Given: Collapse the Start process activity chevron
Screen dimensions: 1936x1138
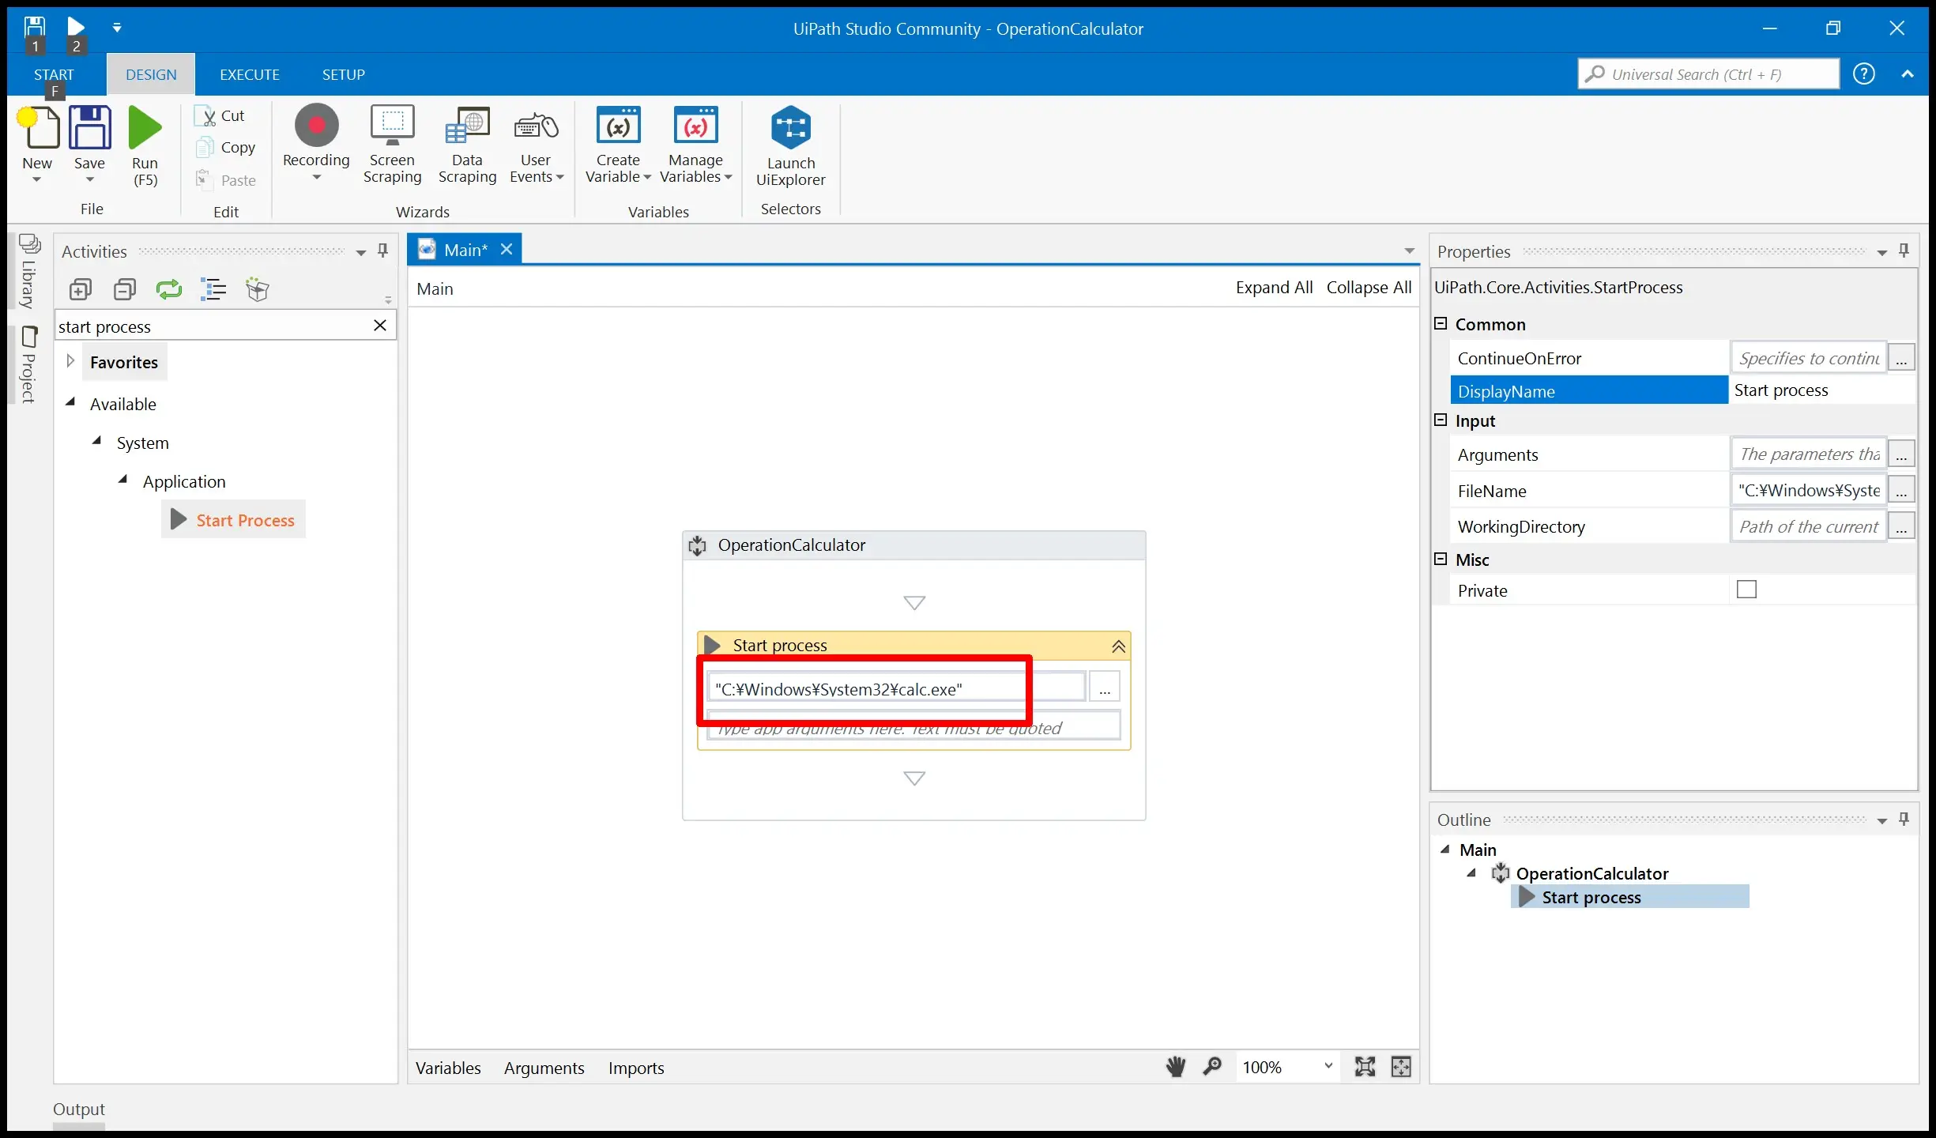Looking at the screenshot, I should click(x=1118, y=646).
